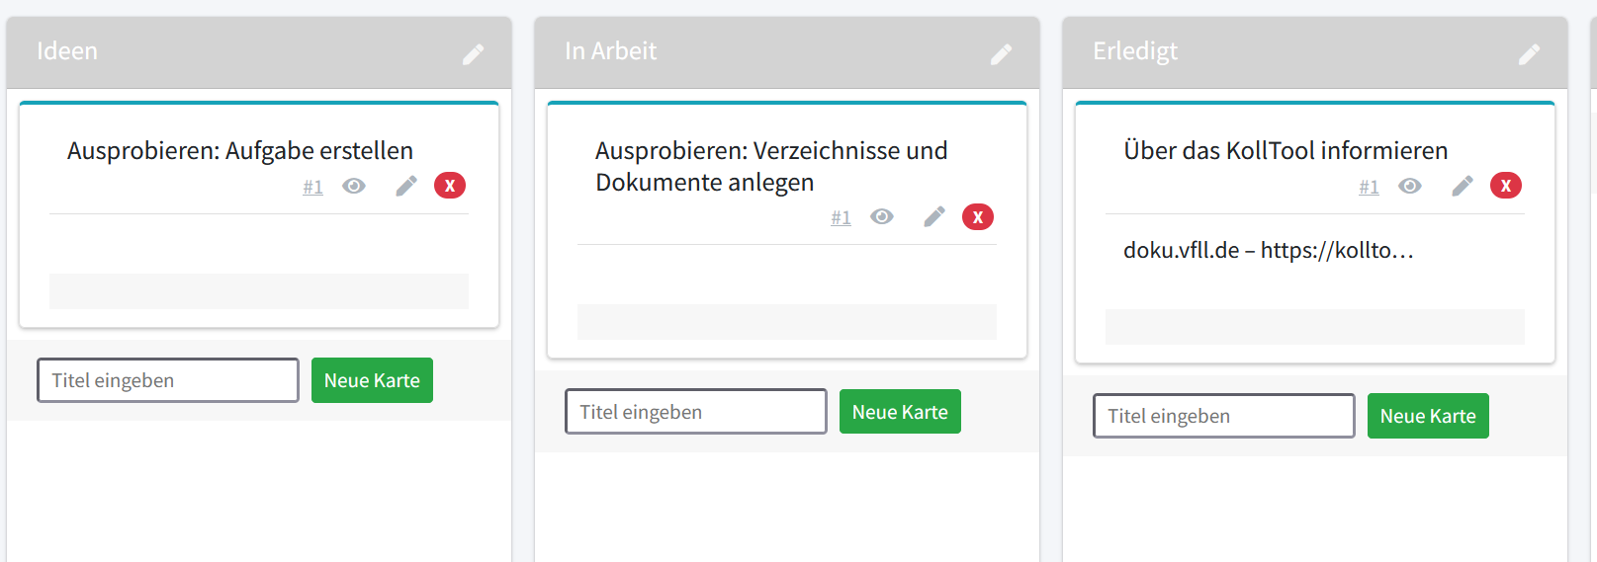Open #1 link on 'Aufgabe erstellen' card
This screenshot has width=1597, height=562.
point(312,187)
